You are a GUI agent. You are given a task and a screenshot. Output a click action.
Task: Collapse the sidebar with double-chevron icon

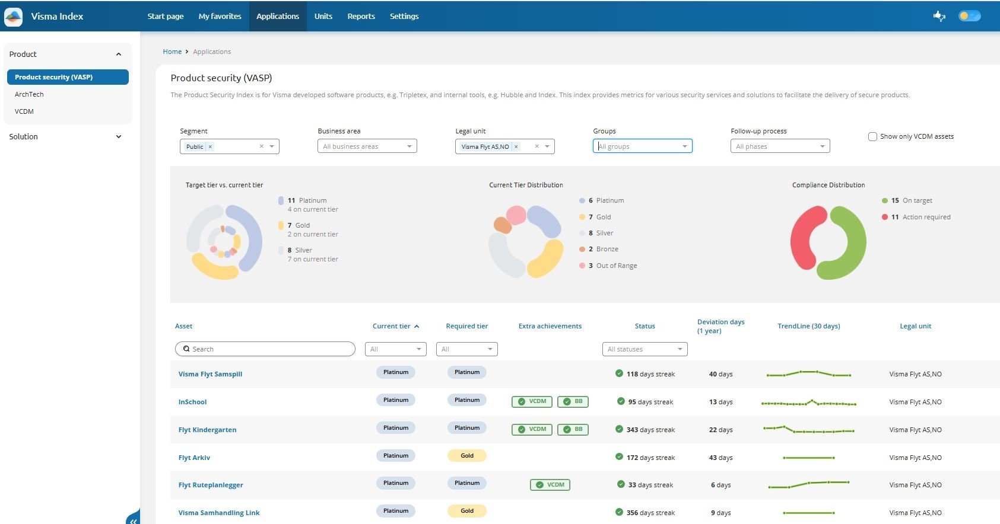(133, 520)
